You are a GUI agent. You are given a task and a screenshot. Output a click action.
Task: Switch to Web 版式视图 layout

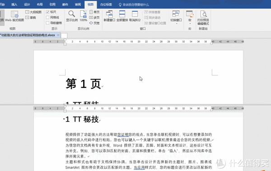pos(14,16)
